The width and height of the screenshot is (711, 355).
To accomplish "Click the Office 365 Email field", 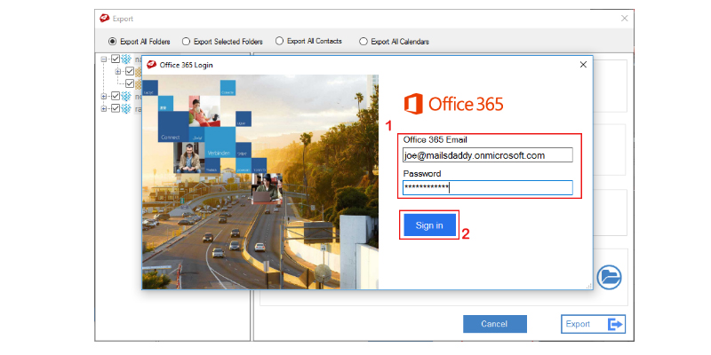I will click(487, 155).
